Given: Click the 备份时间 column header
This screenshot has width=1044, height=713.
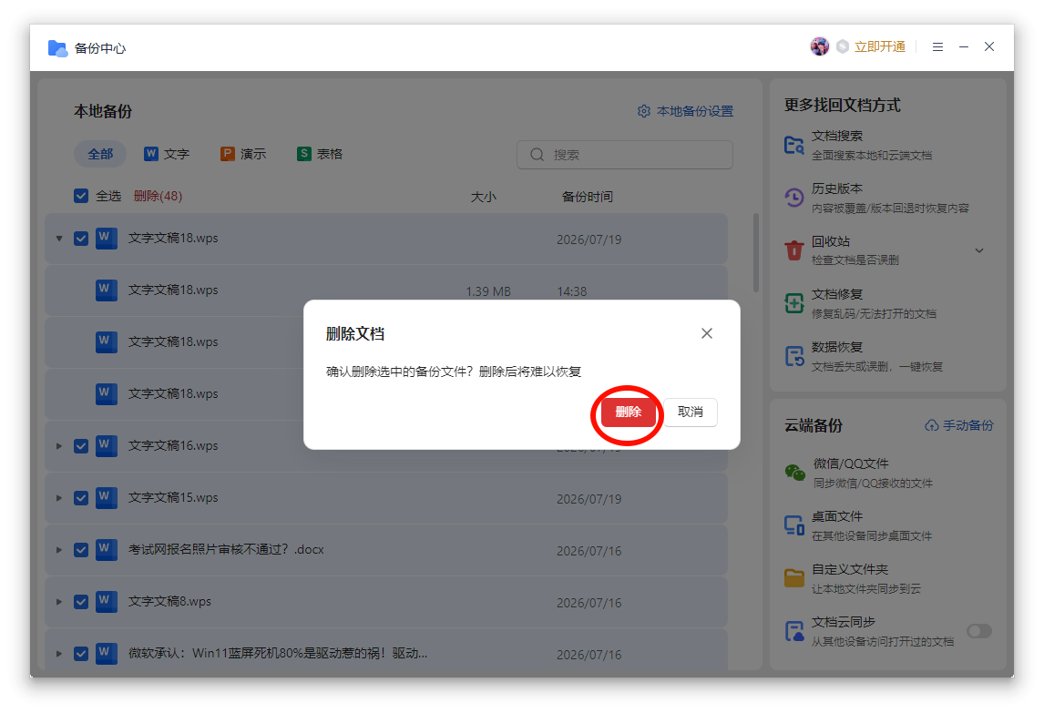Looking at the screenshot, I should pyautogui.click(x=588, y=197).
